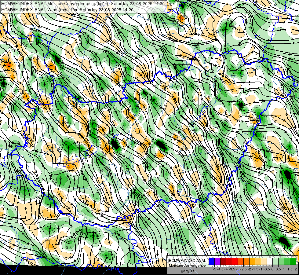
Task: Select the blue legend swatch
Action: tap(212, 262)
